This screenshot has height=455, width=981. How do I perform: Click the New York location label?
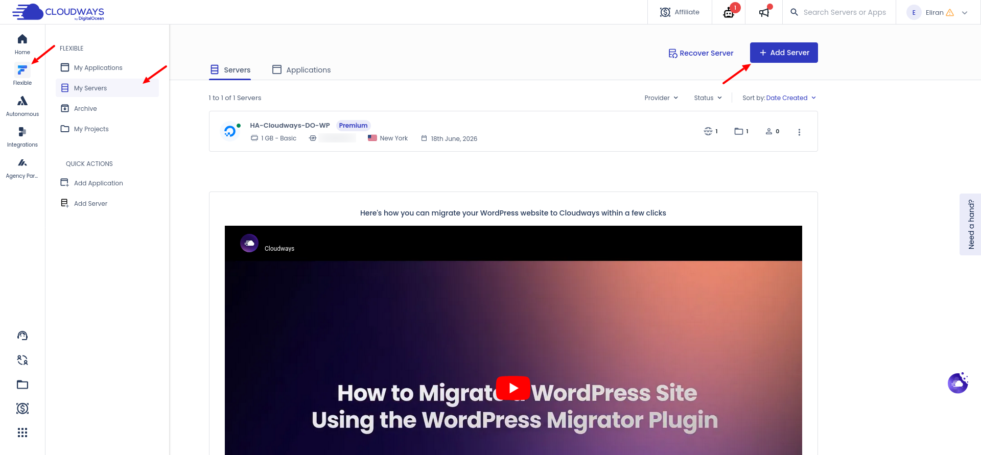click(393, 138)
